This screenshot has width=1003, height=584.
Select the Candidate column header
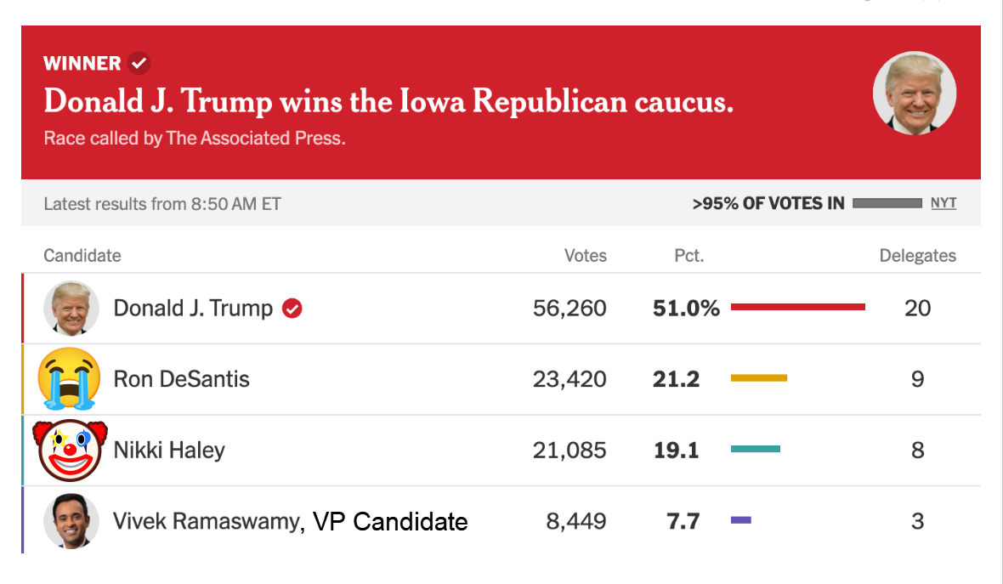click(x=82, y=256)
